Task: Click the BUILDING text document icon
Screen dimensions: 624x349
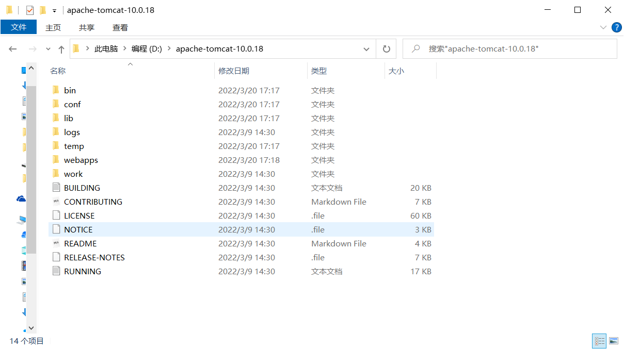Action: pos(56,187)
